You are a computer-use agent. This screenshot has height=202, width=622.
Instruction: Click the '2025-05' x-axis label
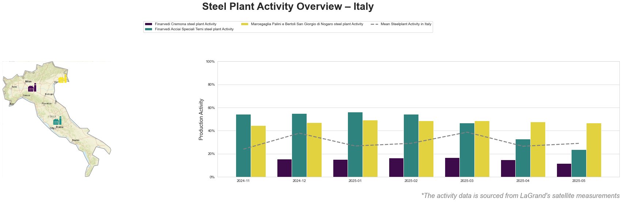click(x=579, y=181)
